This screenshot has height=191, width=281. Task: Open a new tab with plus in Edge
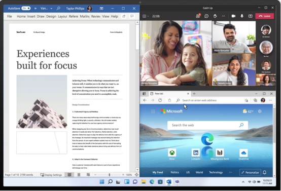point(194,94)
